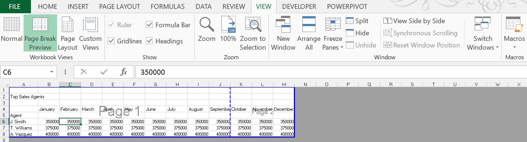Viewport: 527px width, 142px height.
Task: Expand the Freeze Panes dropdown
Action: 333,33
